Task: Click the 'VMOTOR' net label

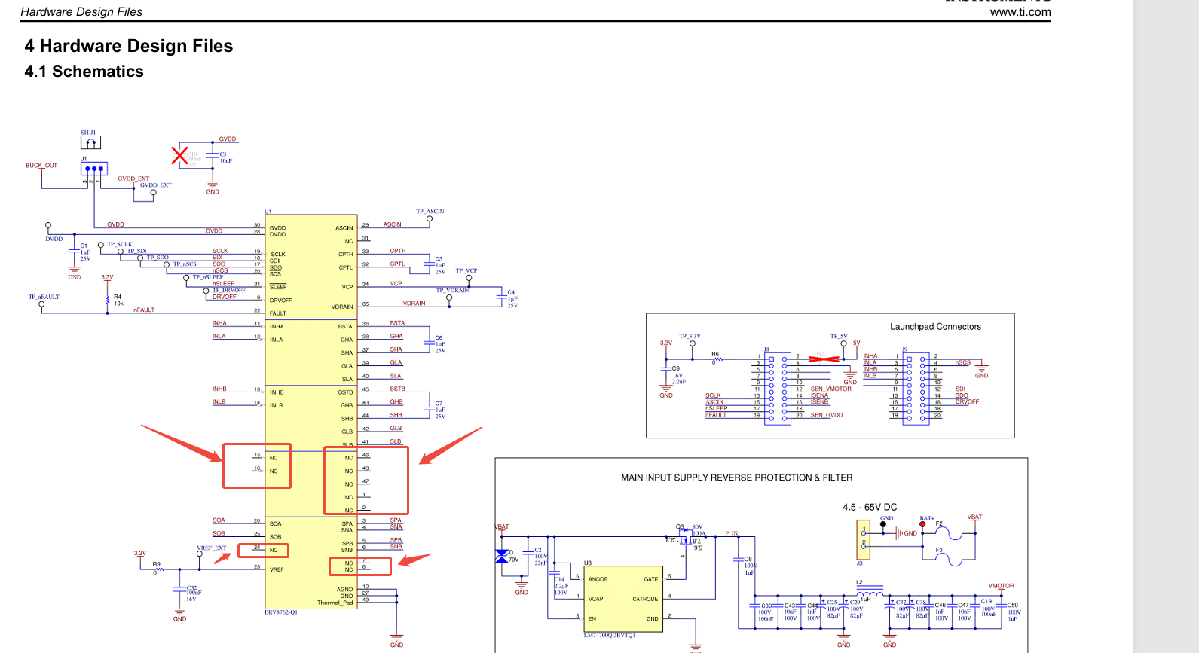Action: [x=1002, y=586]
